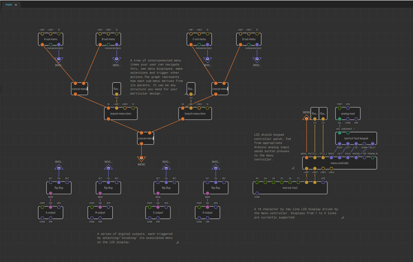The image size is (413, 262).
Task: Switch to the main patch tab
Action: 9,5
